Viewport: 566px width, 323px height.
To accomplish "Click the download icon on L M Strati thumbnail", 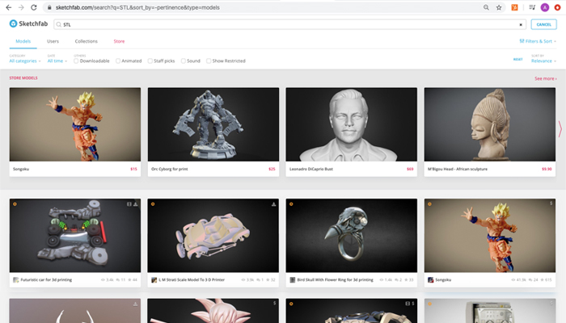I will click(x=273, y=204).
